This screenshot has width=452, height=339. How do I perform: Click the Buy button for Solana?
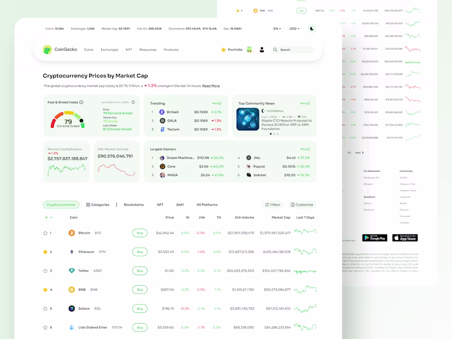tap(139, 308)
